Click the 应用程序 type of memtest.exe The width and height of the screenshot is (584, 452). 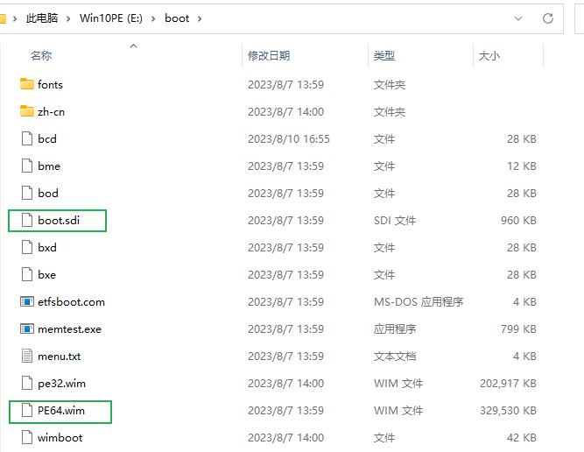395,329
